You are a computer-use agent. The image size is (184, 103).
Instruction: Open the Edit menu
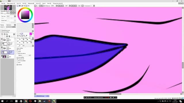point(11,3)
